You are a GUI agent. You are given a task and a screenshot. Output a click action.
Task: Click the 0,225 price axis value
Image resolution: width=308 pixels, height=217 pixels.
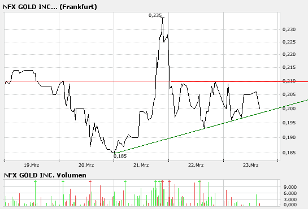pos(289,42)
